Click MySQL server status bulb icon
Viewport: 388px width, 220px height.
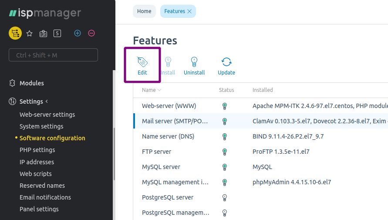point(224,167)
